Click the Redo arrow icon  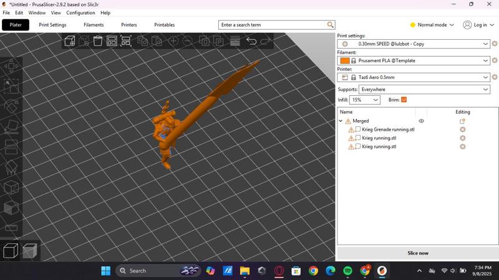click(266, 41)
